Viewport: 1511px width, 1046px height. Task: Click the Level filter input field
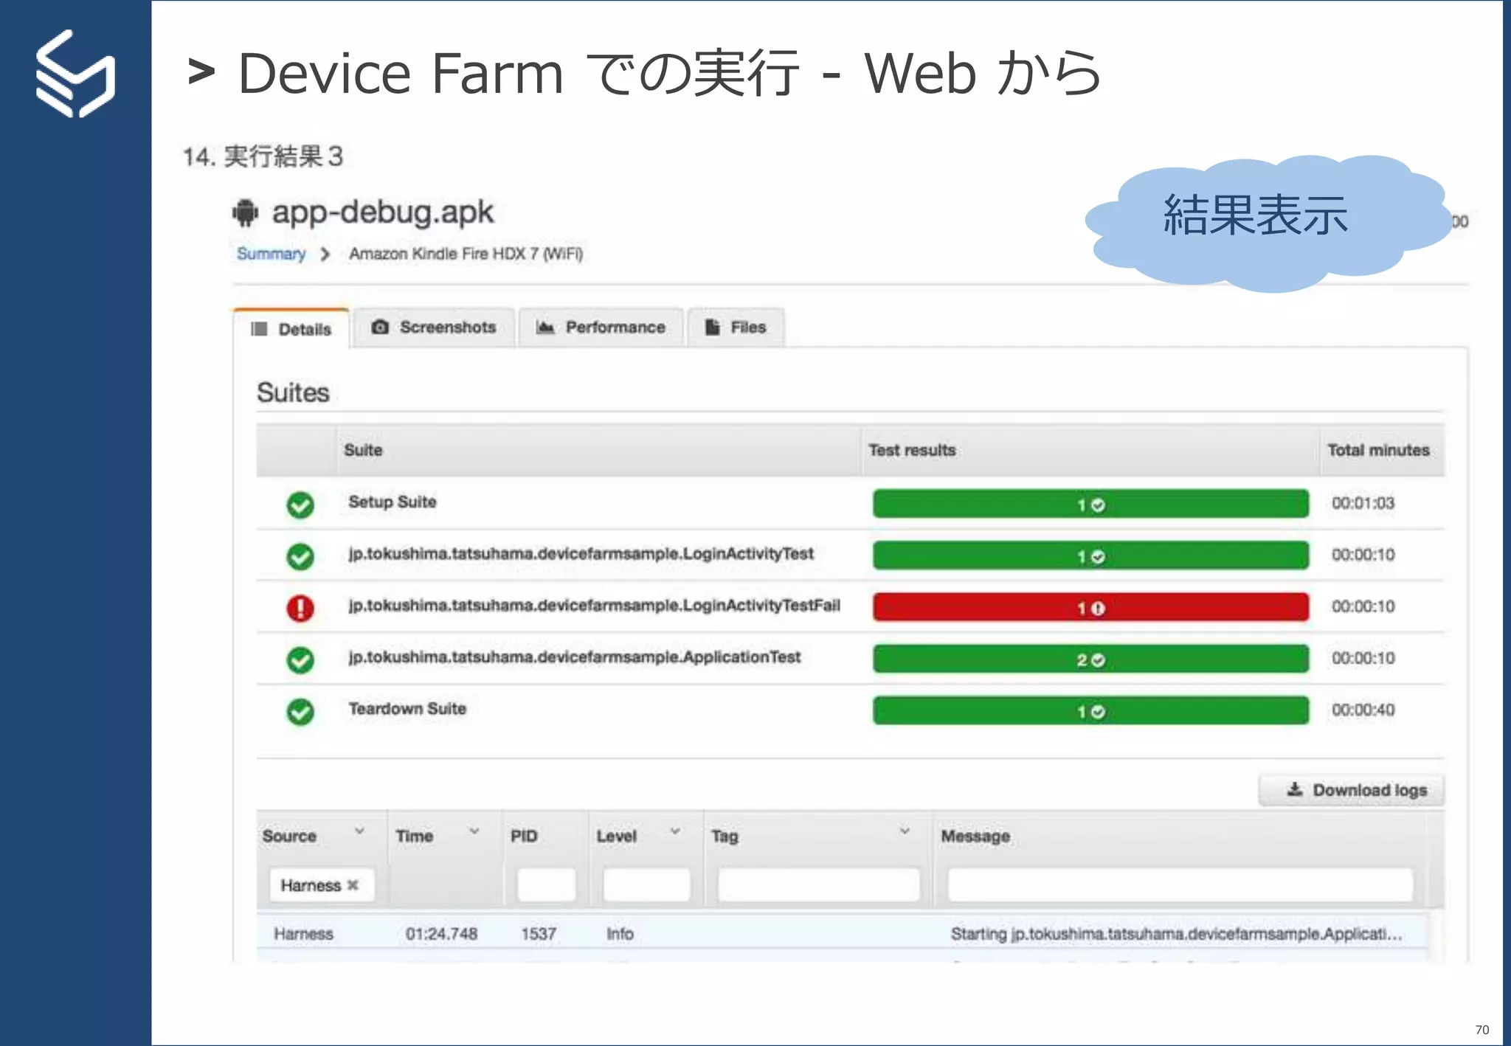tap(646, 884)
